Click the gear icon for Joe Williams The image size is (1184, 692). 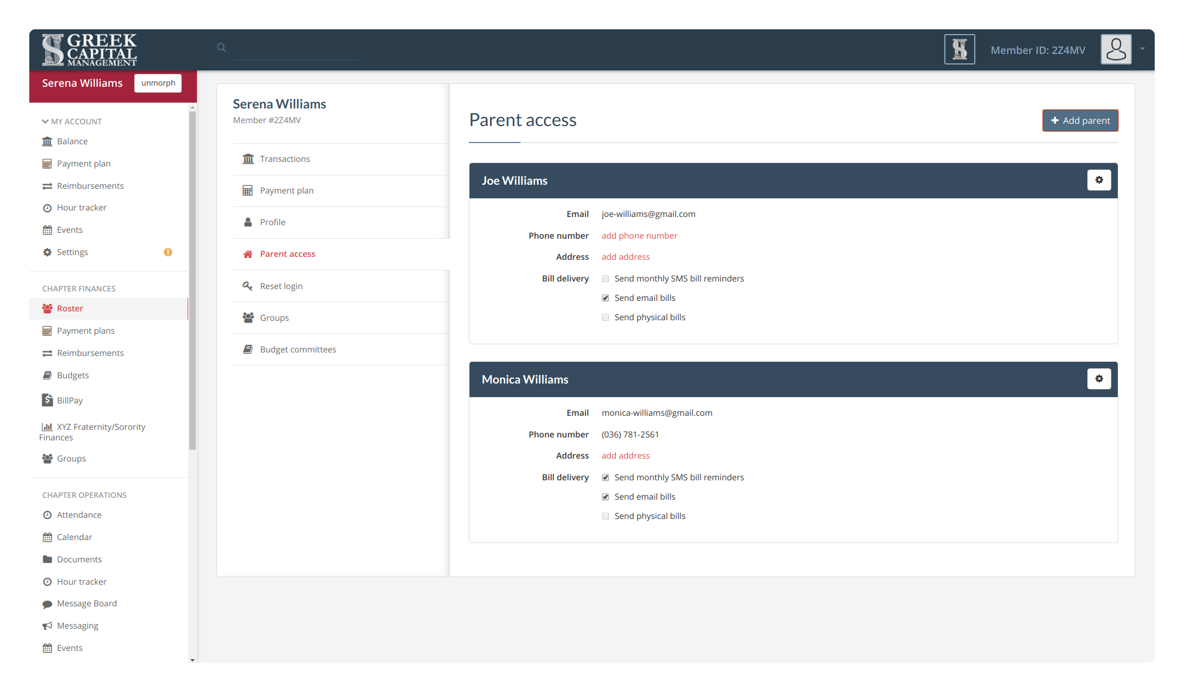1099,179
